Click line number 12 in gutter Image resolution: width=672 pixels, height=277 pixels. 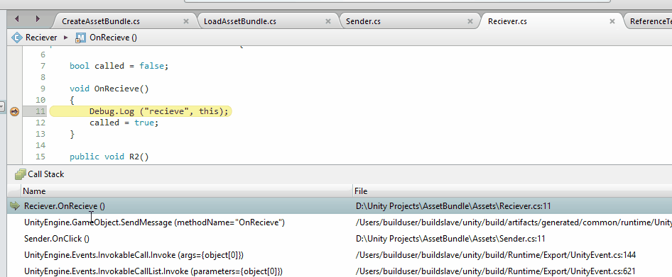[40, 123]
